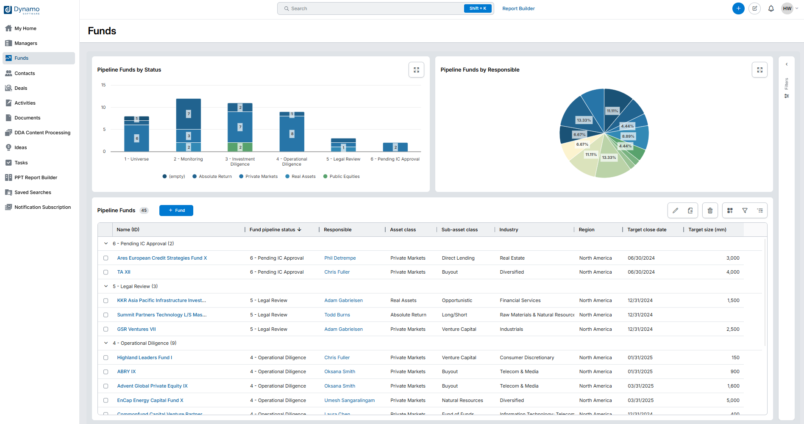
Task: Open the notifications bell icon
Action: (x=771, y=8)
